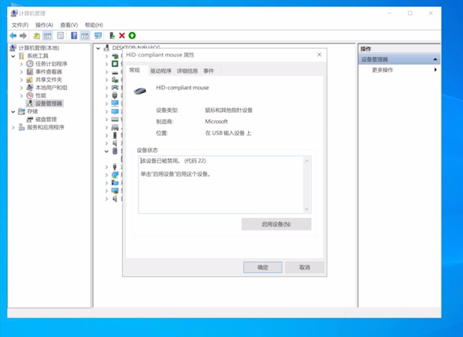Viewport: 463px width, 337px height.
Task: Open the 文件(F) menu
Action: 20,25
